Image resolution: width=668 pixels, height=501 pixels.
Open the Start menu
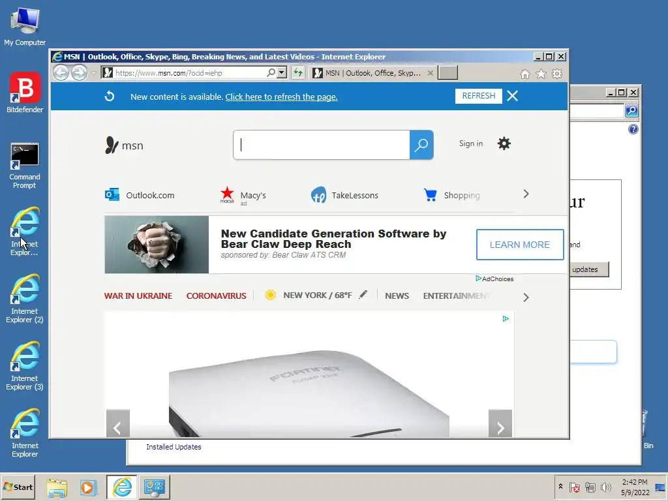click(x=18, y=487)
